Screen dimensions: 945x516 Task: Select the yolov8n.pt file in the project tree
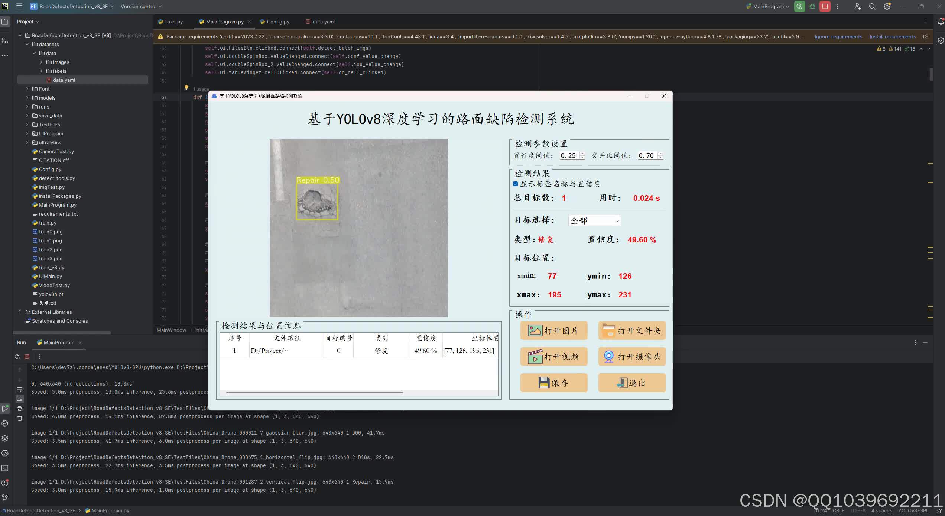tap(51, 294)
